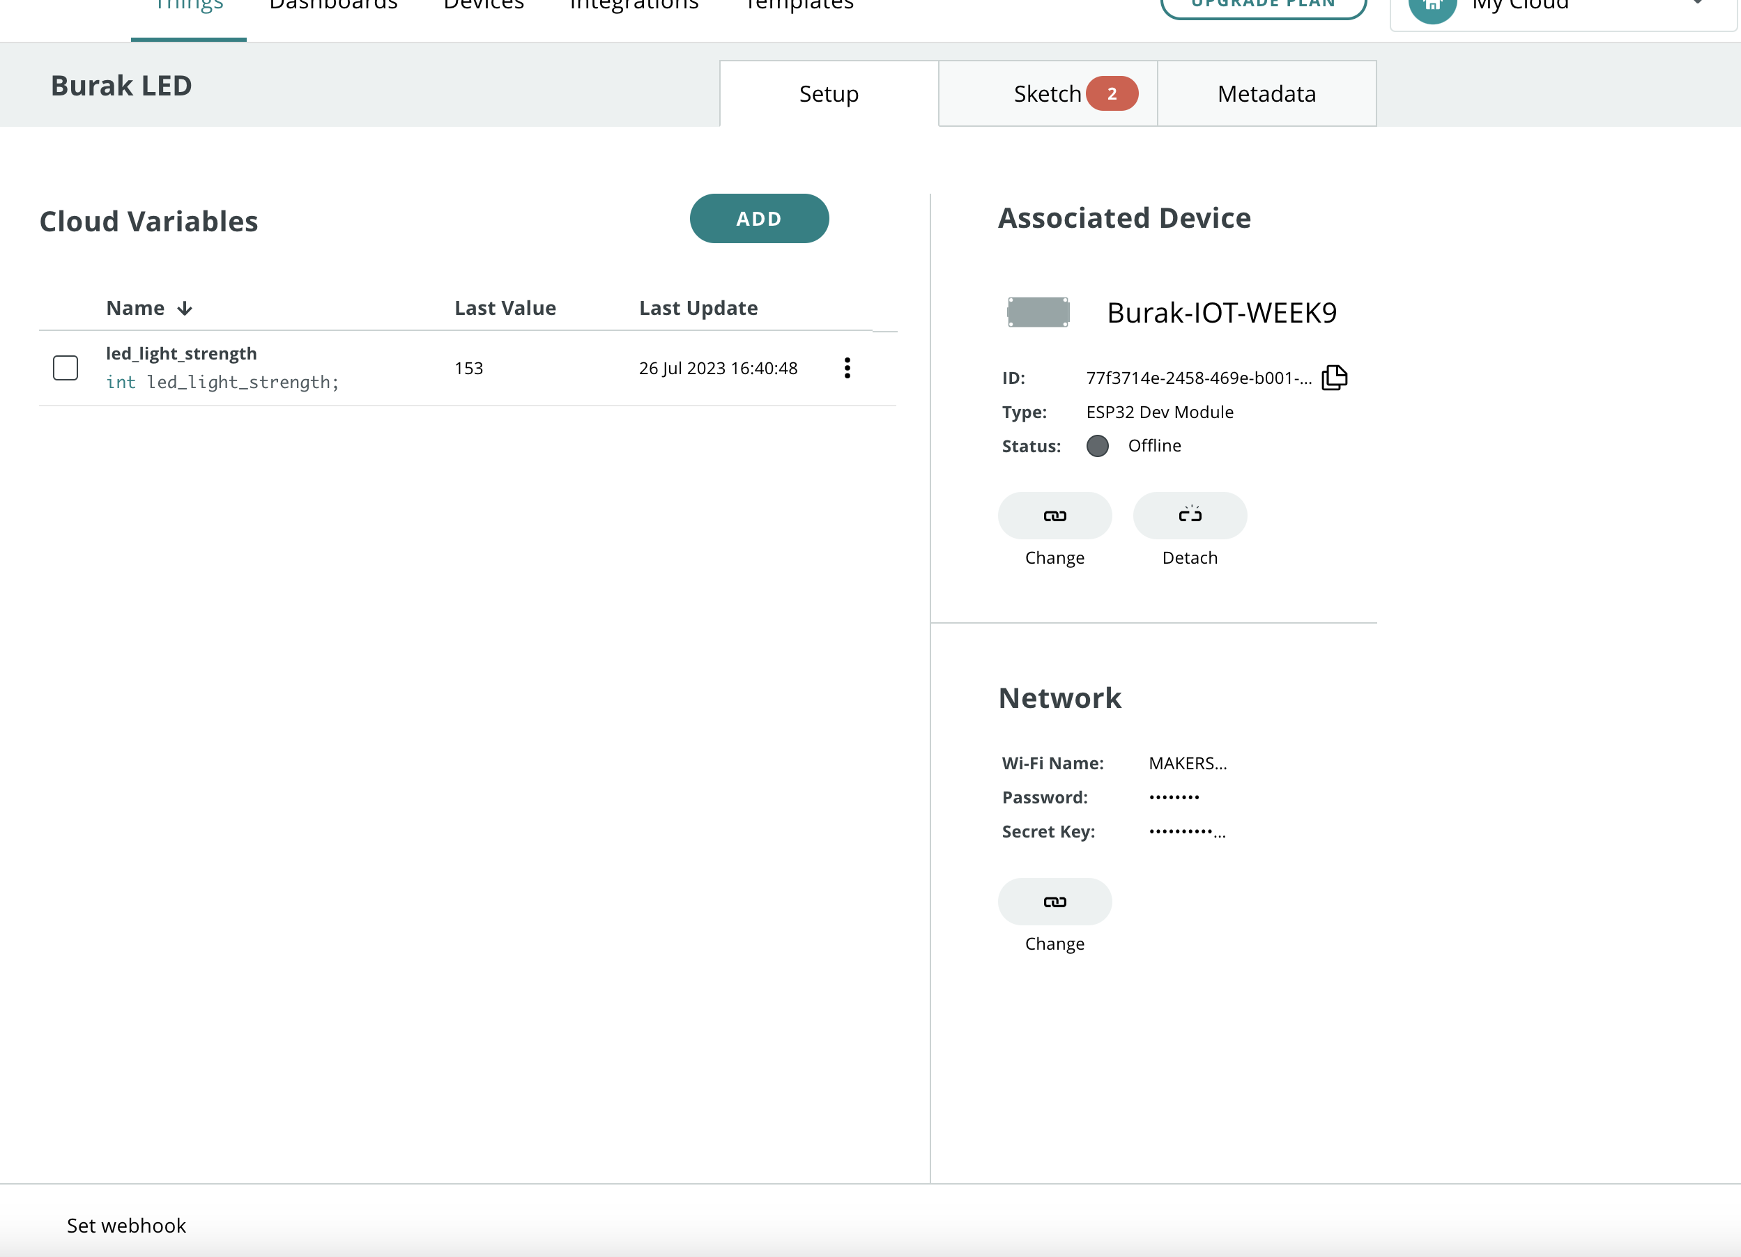
Task: Click the Burak LED thing title
Action: (x=121, y=86)
